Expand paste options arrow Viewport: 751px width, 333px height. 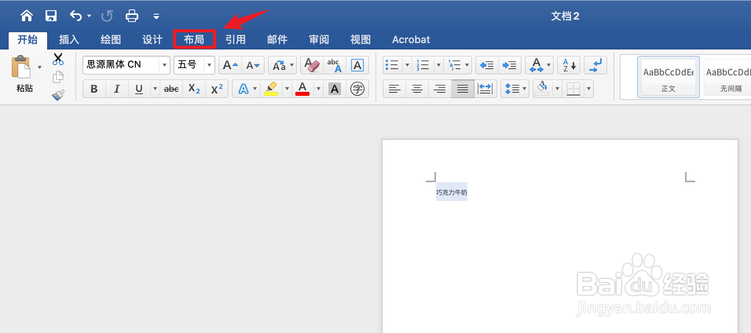coord(40,68)
